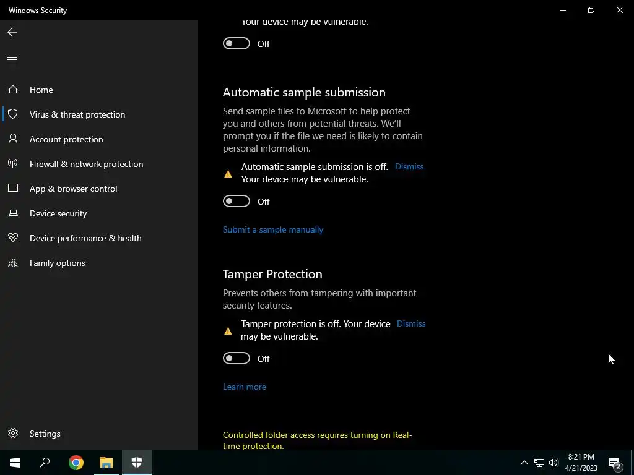Open File Explorer from the taskbar
Screen dimensions: 634x475
[x=106, y=463]
